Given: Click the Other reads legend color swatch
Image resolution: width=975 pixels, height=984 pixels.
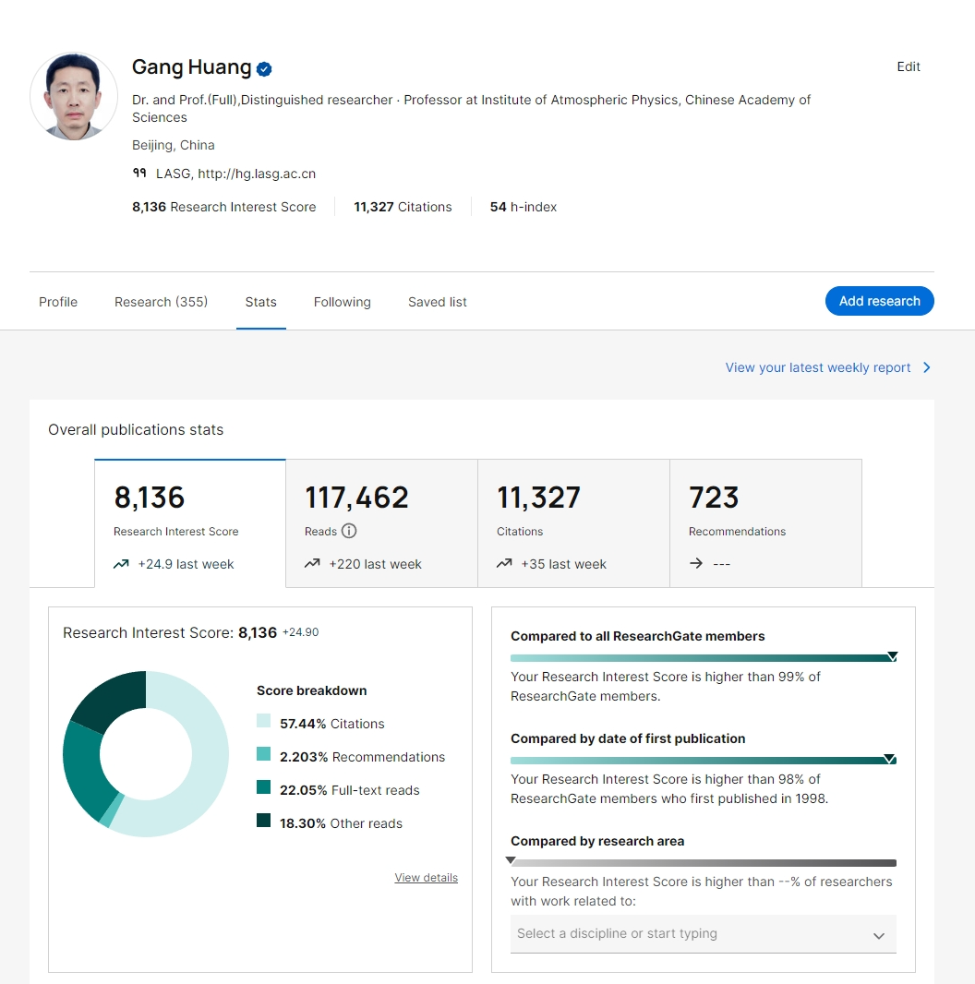Looking at the screenshot, I should [x=264, y=821].
